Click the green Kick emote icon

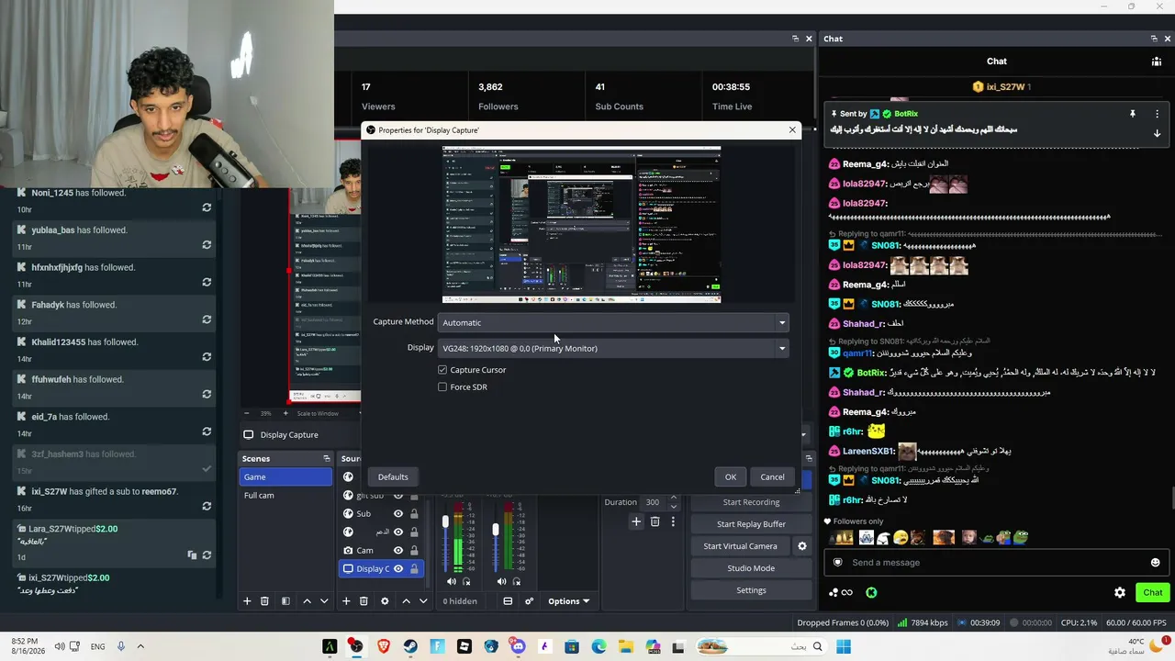click(x=871, y=593)
